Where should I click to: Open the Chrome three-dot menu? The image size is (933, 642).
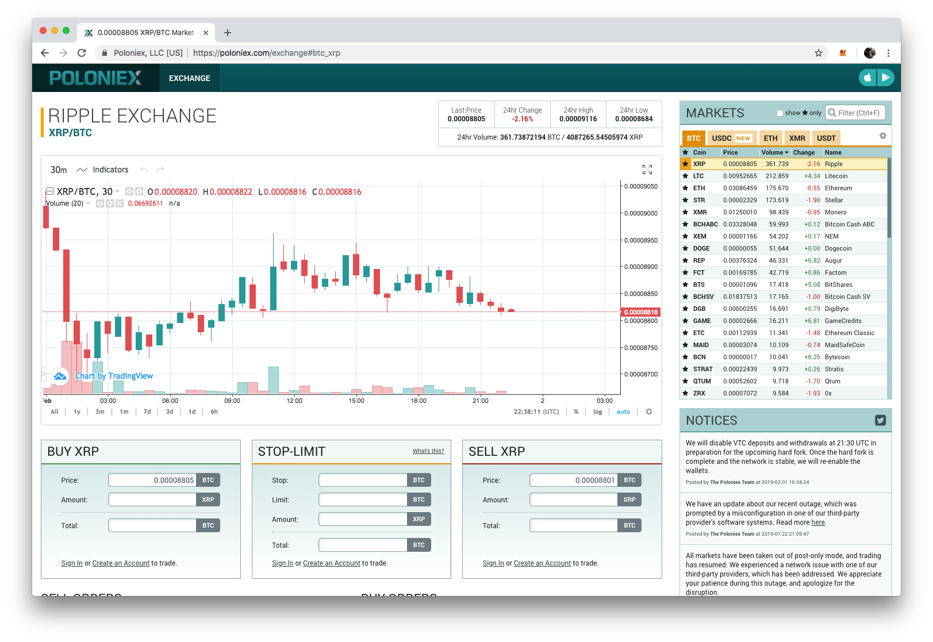(x=888, y=53)
